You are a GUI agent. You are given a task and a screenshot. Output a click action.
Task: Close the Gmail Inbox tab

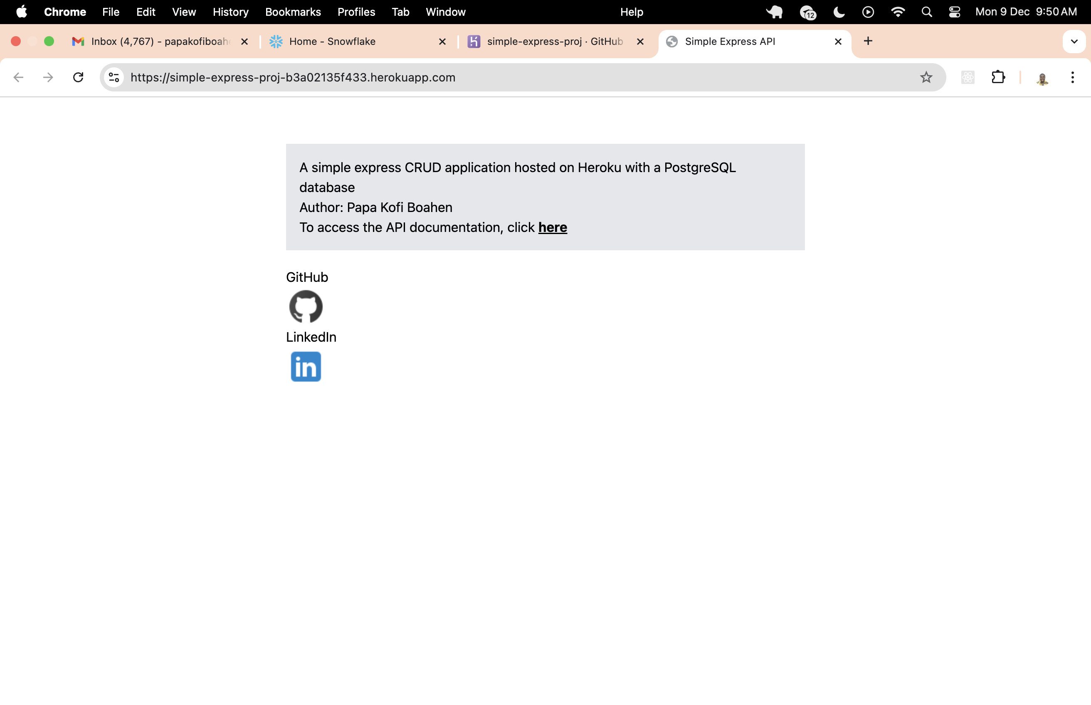pyautogui.click(x=244, y=42)
